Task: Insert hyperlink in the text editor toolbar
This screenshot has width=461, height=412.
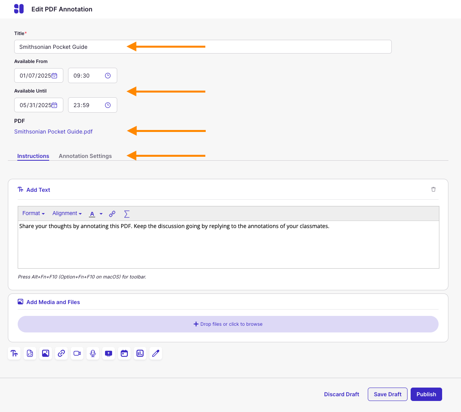Action: [x=112, y=214]
